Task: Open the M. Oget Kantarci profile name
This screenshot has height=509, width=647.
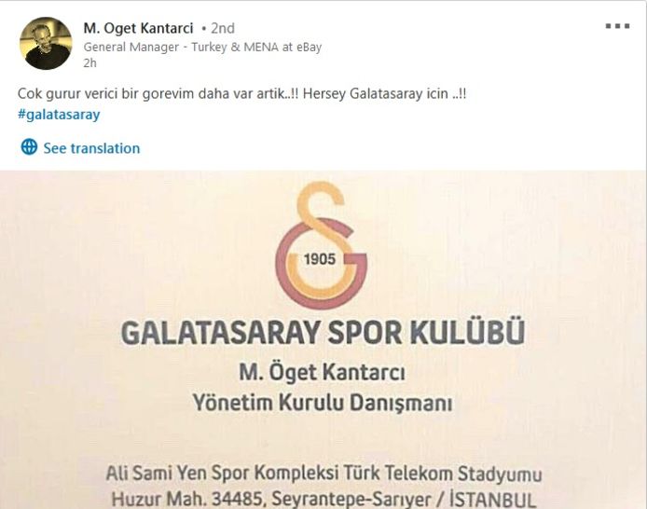Action: [138, 28]
